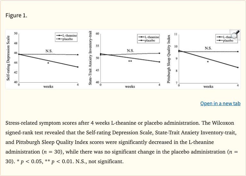
Task: Click the double asterisk in the anxiety chart
Action: [130, 61]
